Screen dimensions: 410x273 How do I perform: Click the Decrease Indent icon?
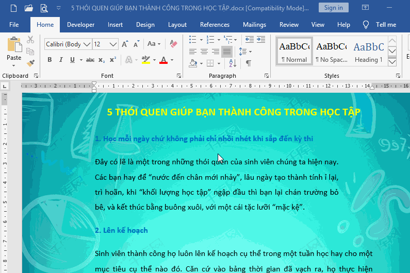pos(250,40)
